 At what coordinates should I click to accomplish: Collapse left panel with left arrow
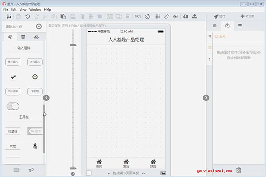tap(46, 98)
